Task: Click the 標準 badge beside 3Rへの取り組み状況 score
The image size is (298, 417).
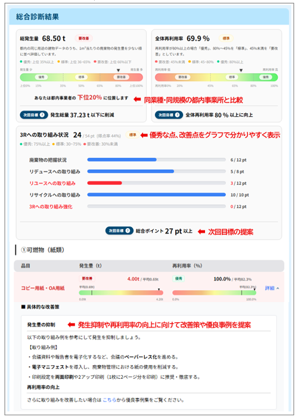Action: point(132,135)
